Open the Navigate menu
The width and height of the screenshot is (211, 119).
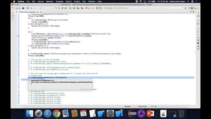(59, 1)
